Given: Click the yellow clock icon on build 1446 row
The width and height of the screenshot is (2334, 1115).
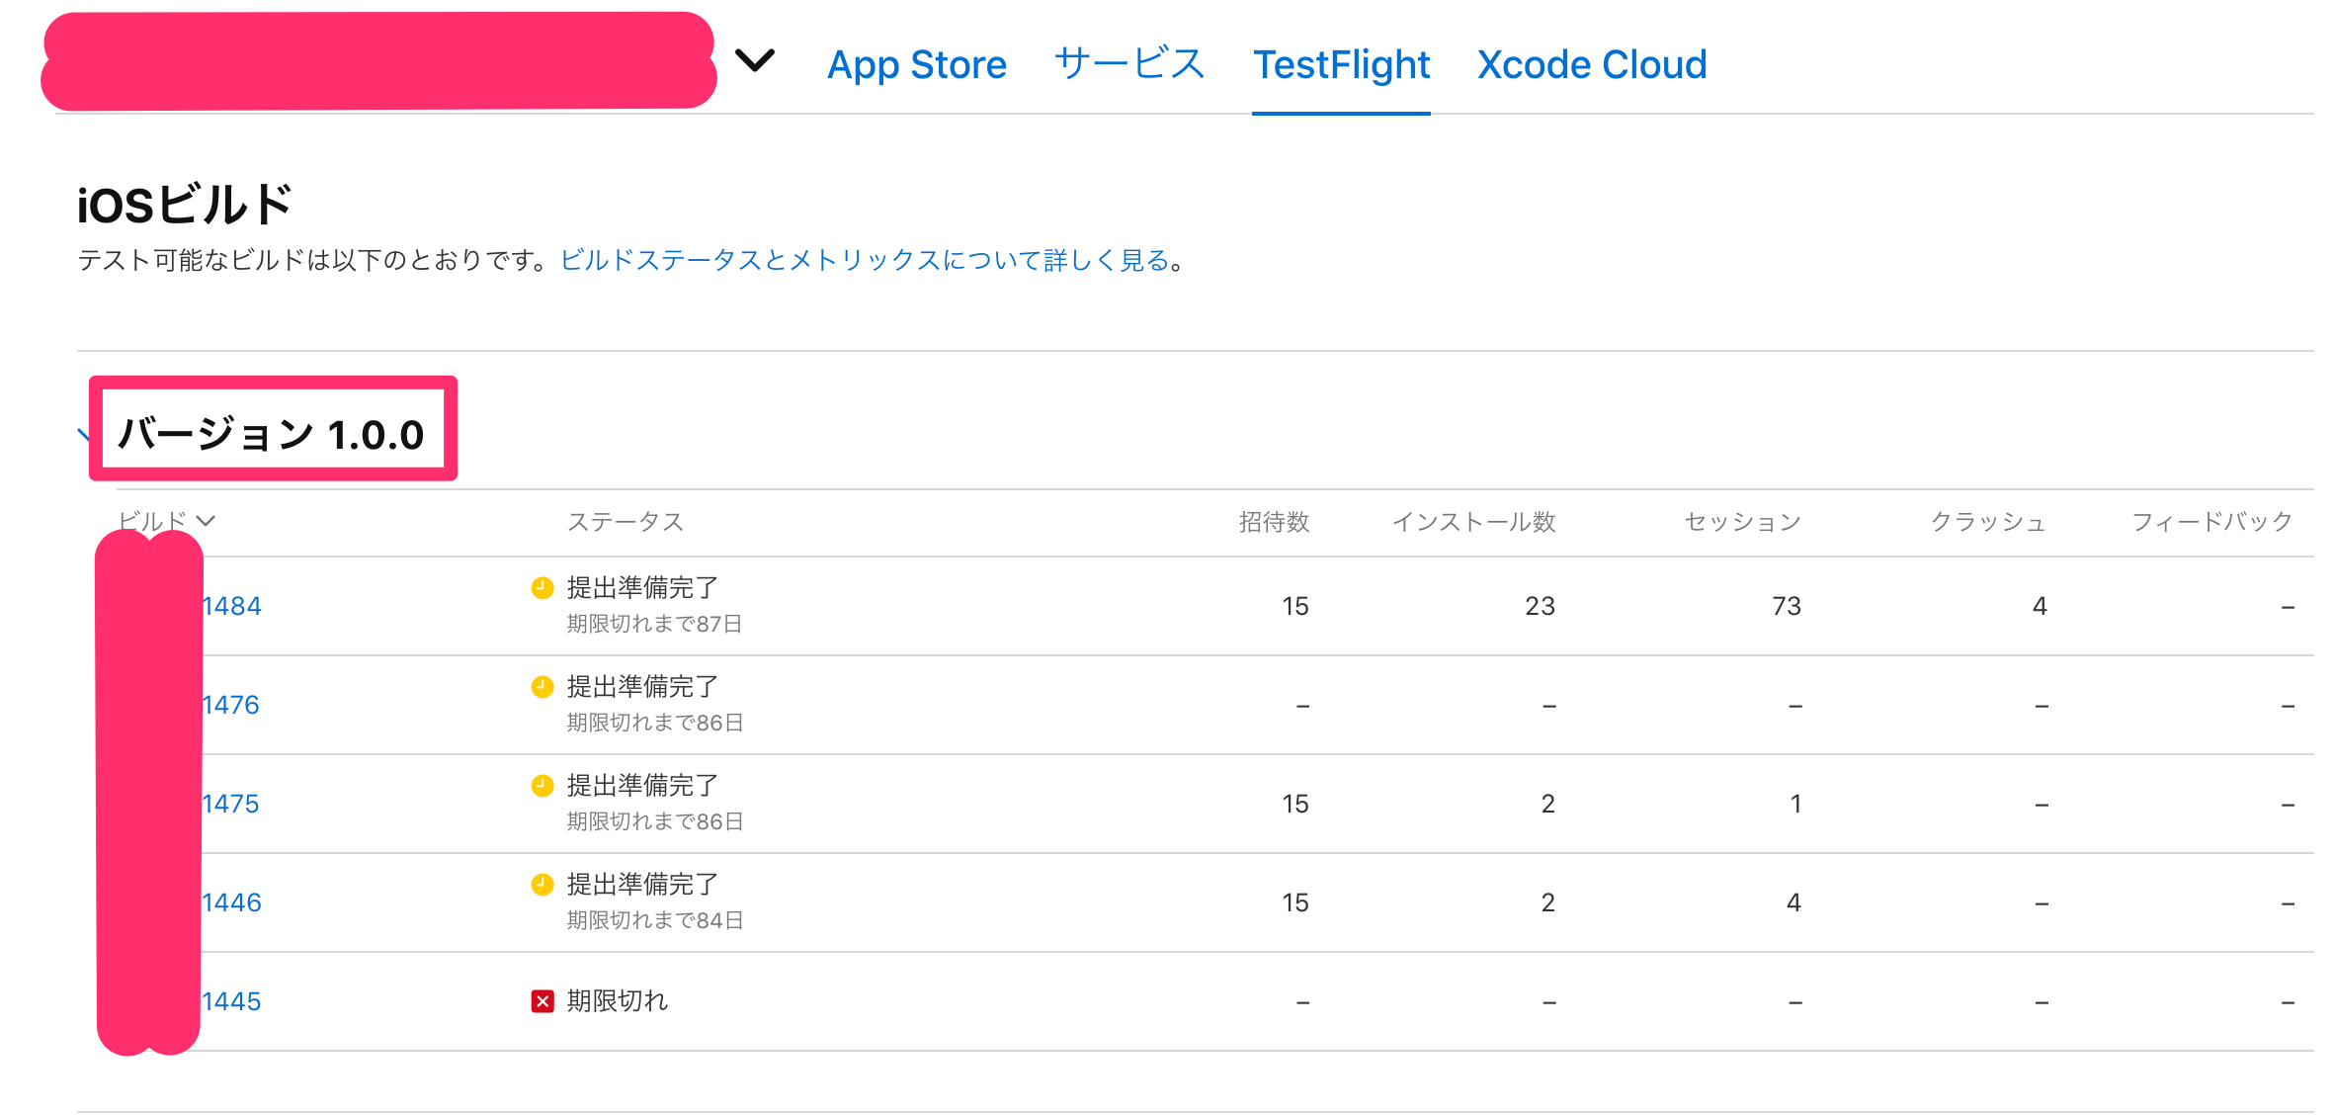Looking at the screenshot, I should (542, 884).
